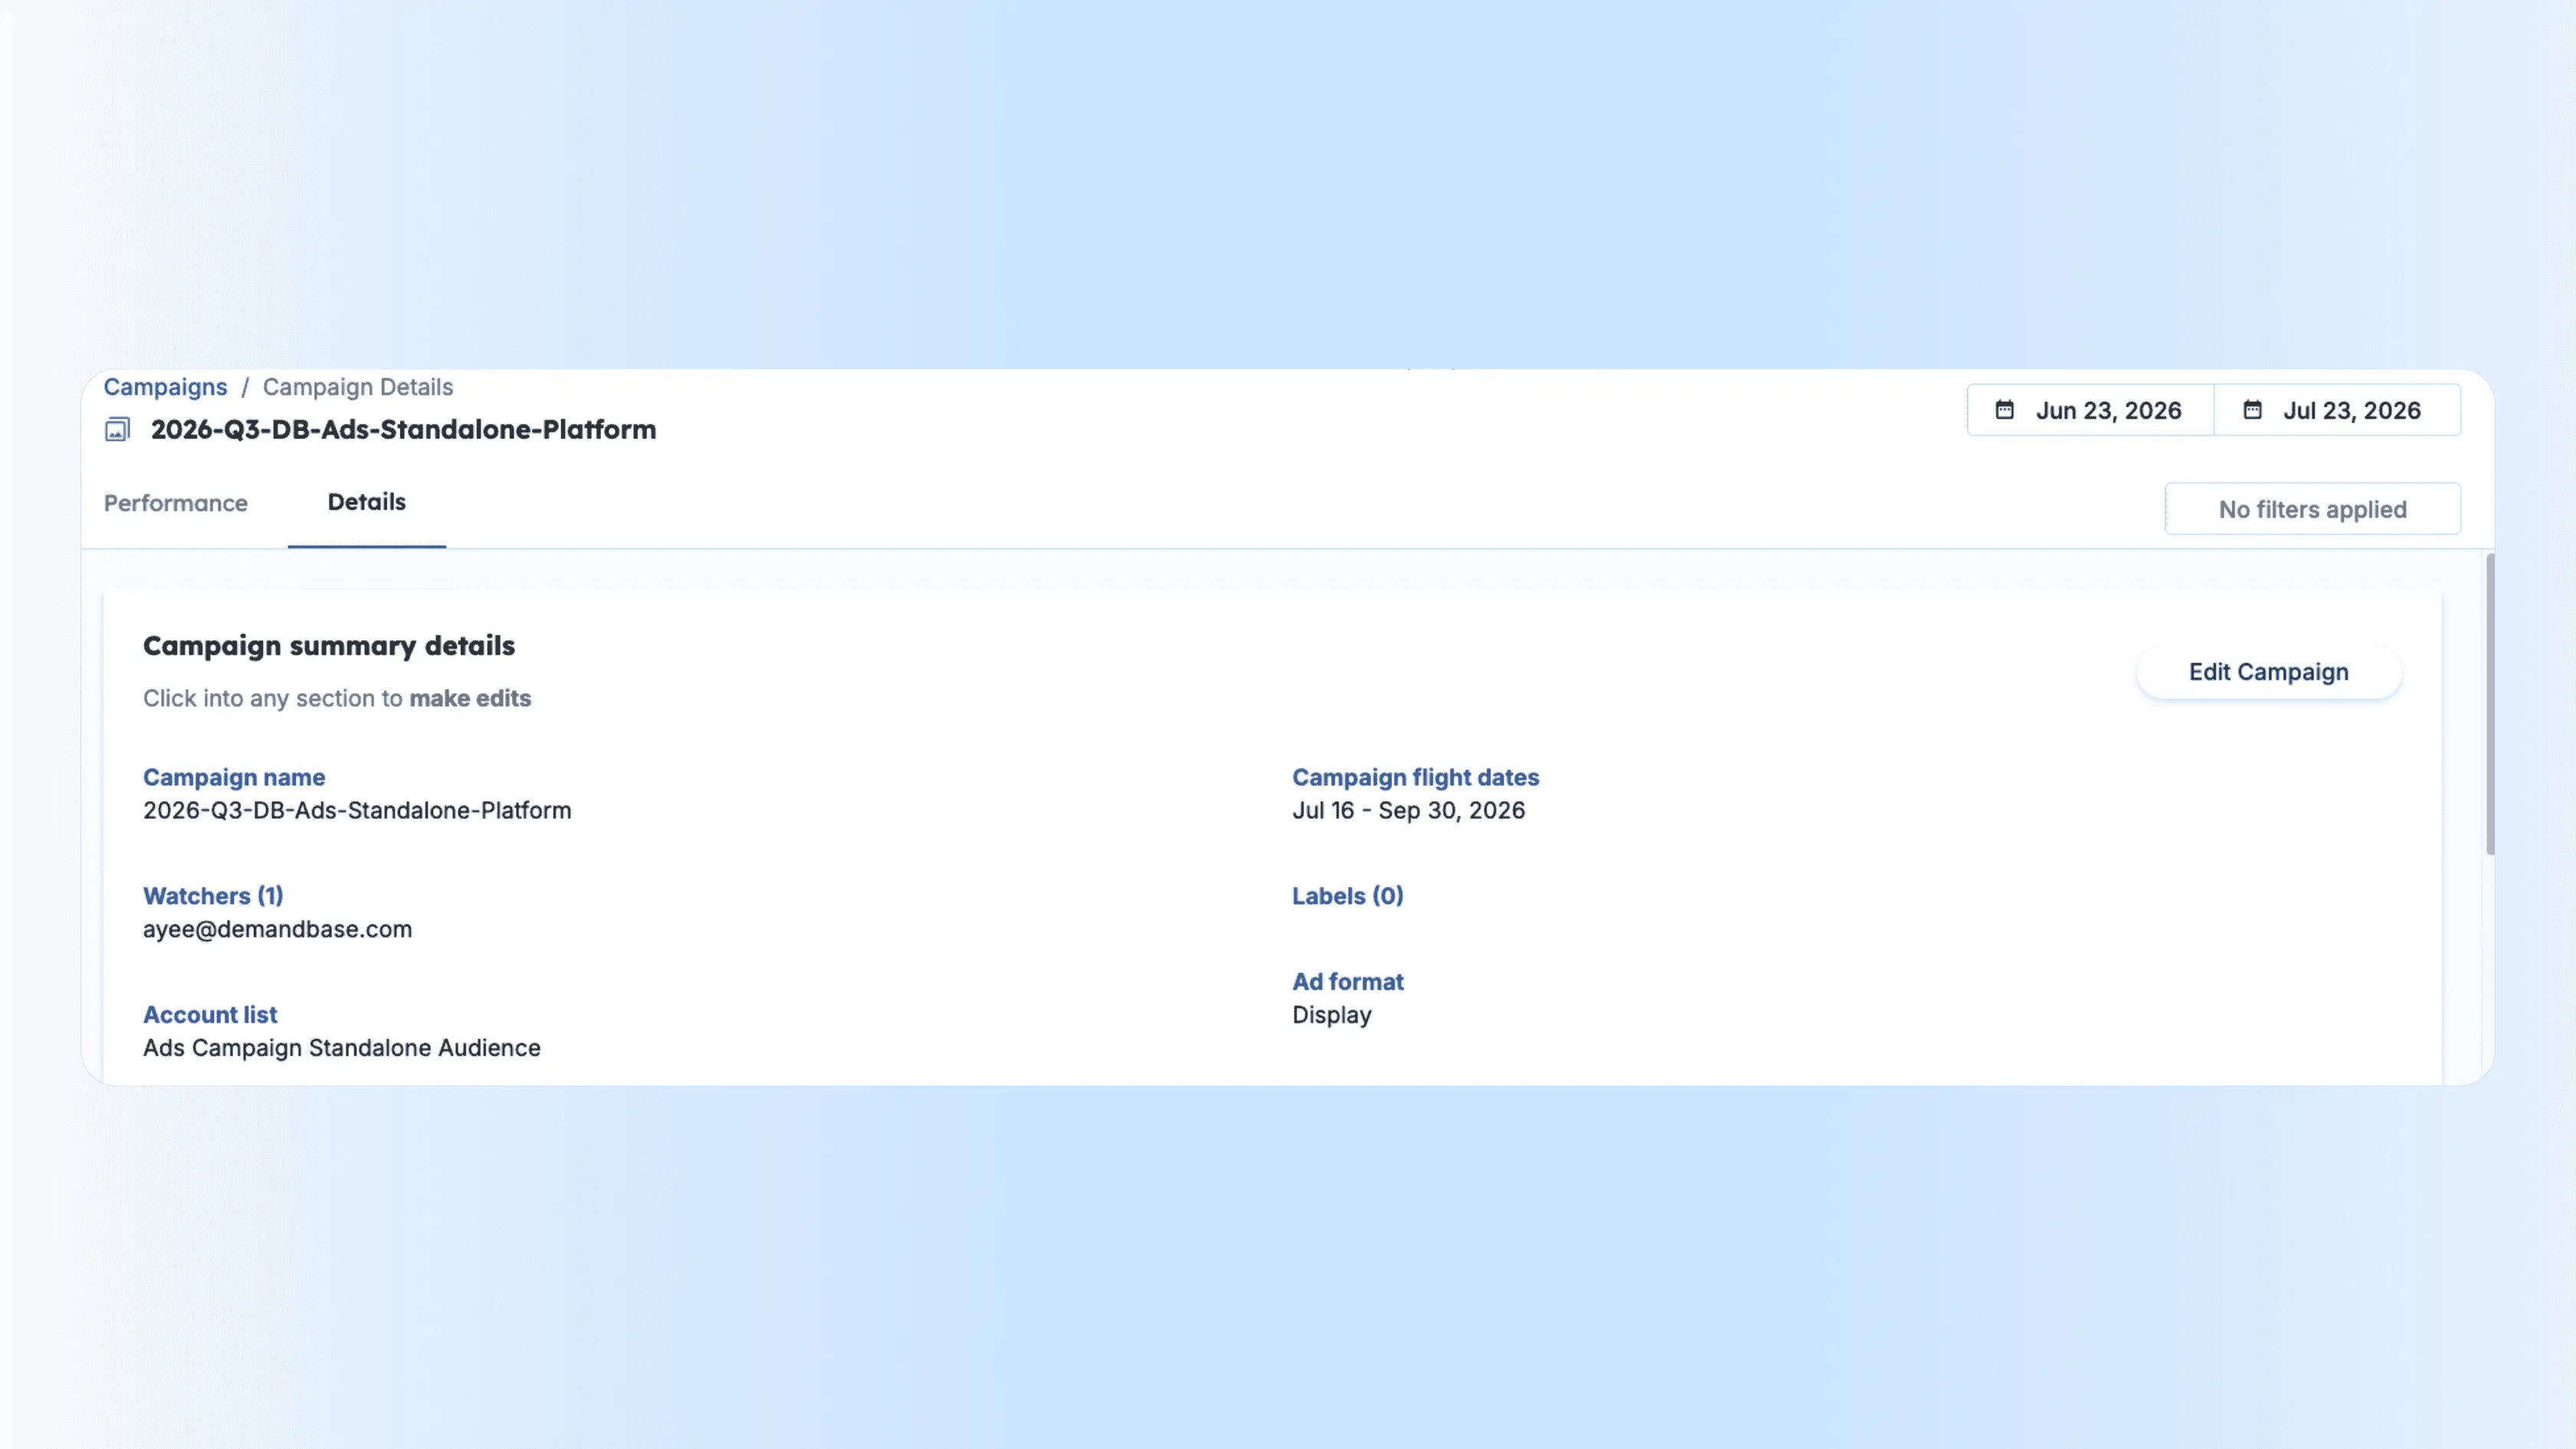This screenshot has height=1449, width=2576.
Task: Open the start date picker Jun 23, 2026
Action: [x=2090, y=410]
